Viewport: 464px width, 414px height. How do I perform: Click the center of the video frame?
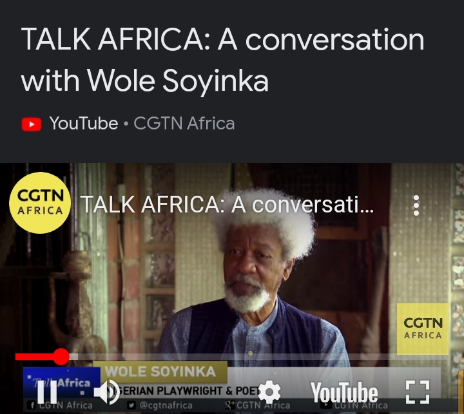(232, 288)
